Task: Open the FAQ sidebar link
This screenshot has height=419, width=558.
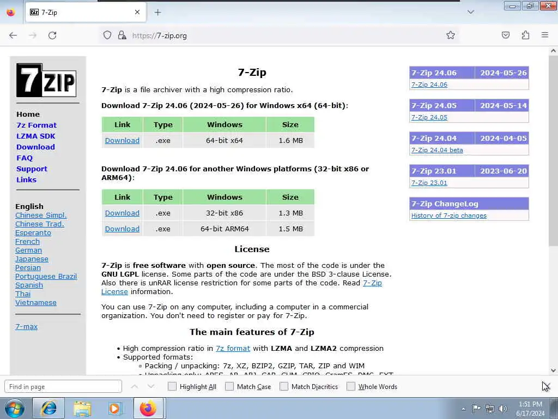Action: pyautogui.click(x=24, y=158)
